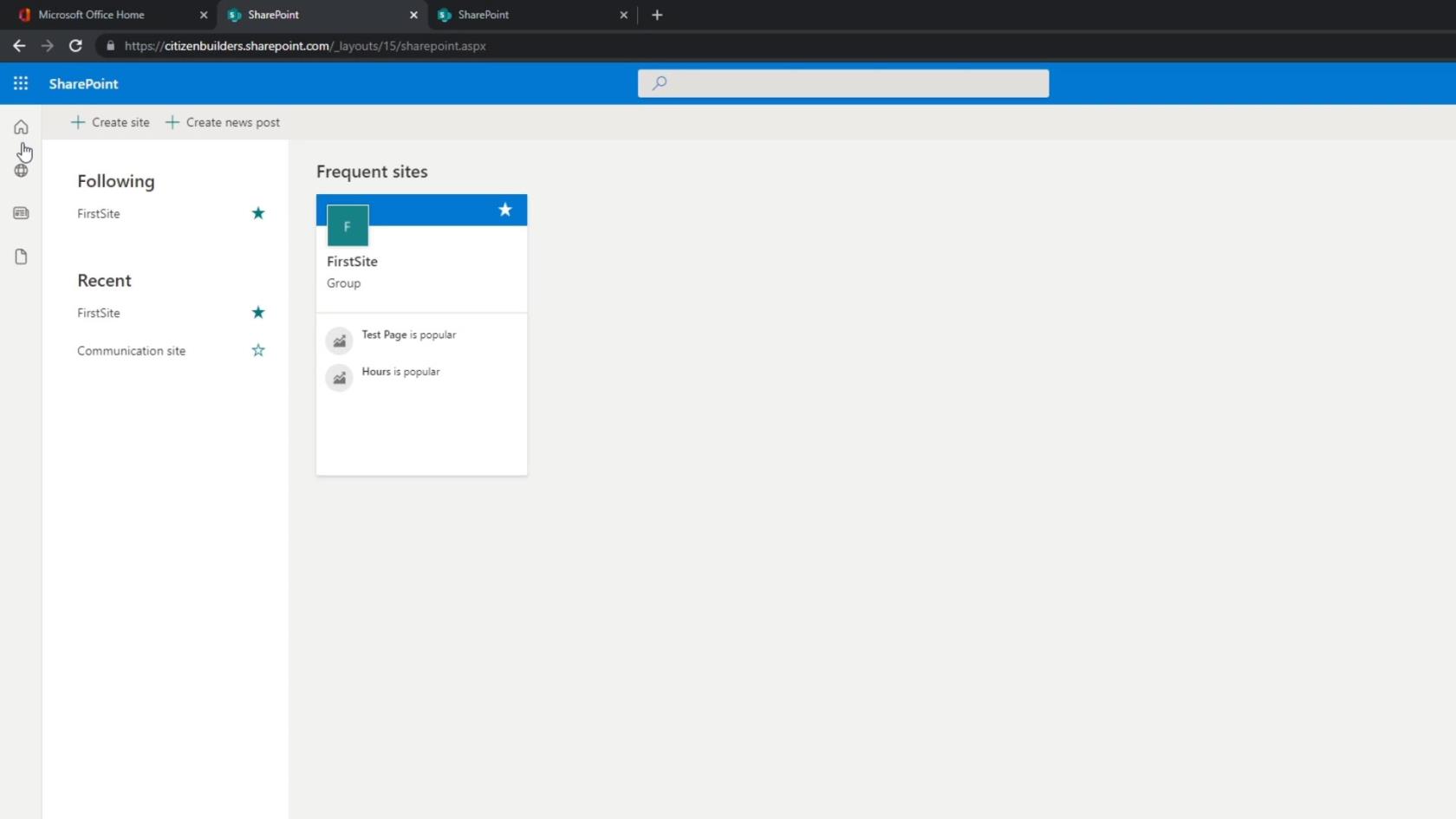Image resolution: width=1456 pixels, height=819 pixels.
Task: Unfollow FirstSite in the Following list
Action: point(258,213)
